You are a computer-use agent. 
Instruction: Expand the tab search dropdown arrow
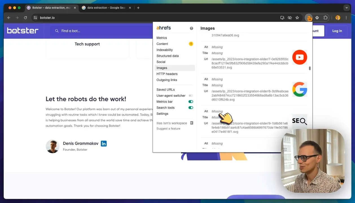pyautogui.click(x=347, y=8)
